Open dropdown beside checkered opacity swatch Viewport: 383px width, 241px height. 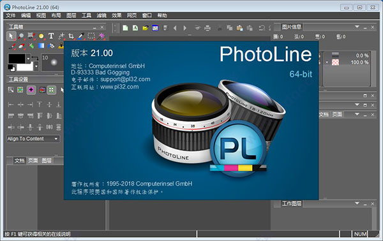pyautogui.click(x=327, y=62)
